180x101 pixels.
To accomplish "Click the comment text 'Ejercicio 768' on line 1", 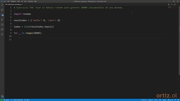I will click(25, 8).
